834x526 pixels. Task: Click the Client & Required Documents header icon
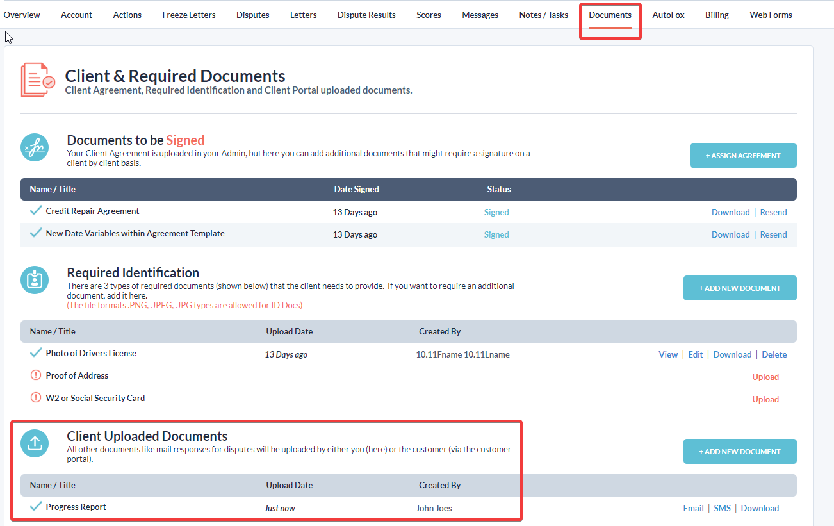pyautogui.click(x=38, y=80)
